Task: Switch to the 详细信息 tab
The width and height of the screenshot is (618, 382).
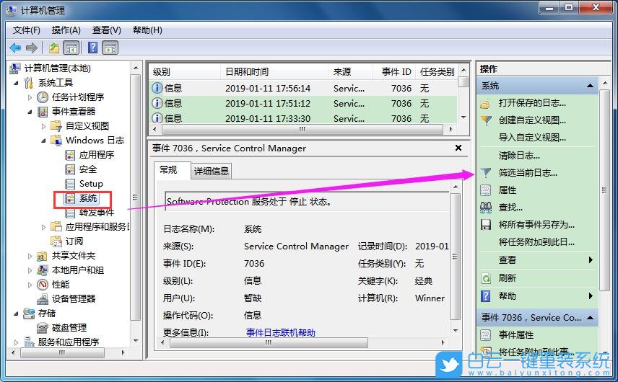Action: click(x=212, y=171)
